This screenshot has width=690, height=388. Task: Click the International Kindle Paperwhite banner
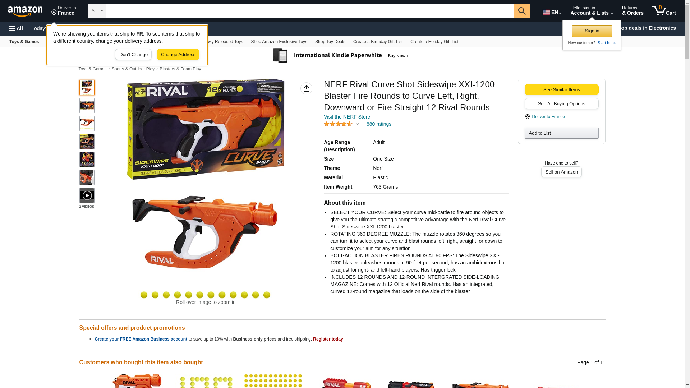[x=341, y=56]
